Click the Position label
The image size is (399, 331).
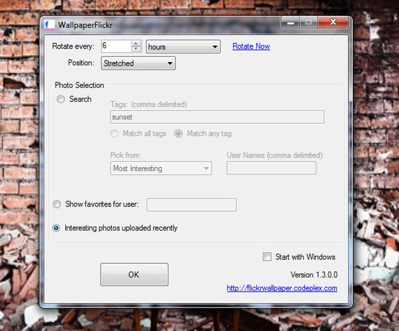81,63
